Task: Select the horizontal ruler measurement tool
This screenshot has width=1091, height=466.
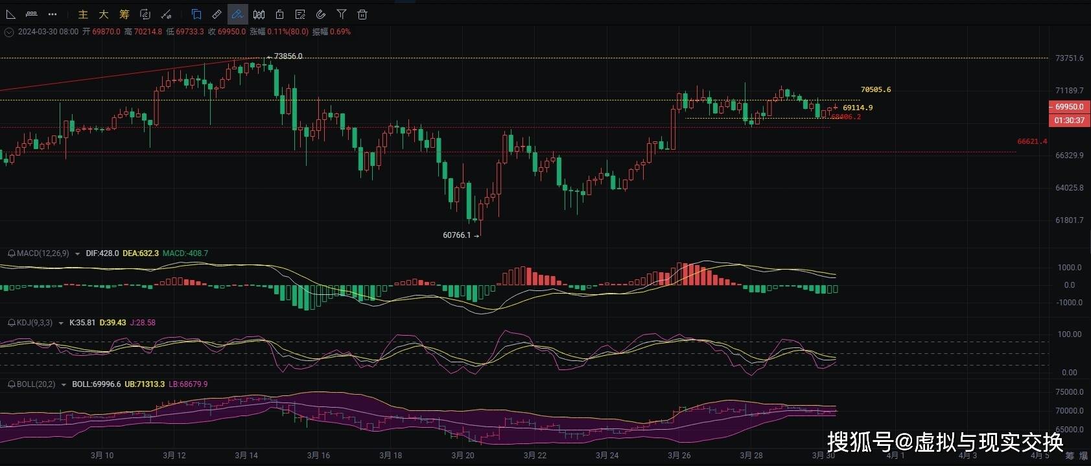Action: click(x=31, y=14)
